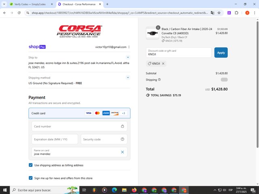Open security code help icon
Viewport: 259px width, 194px height.
coord(122,139)
